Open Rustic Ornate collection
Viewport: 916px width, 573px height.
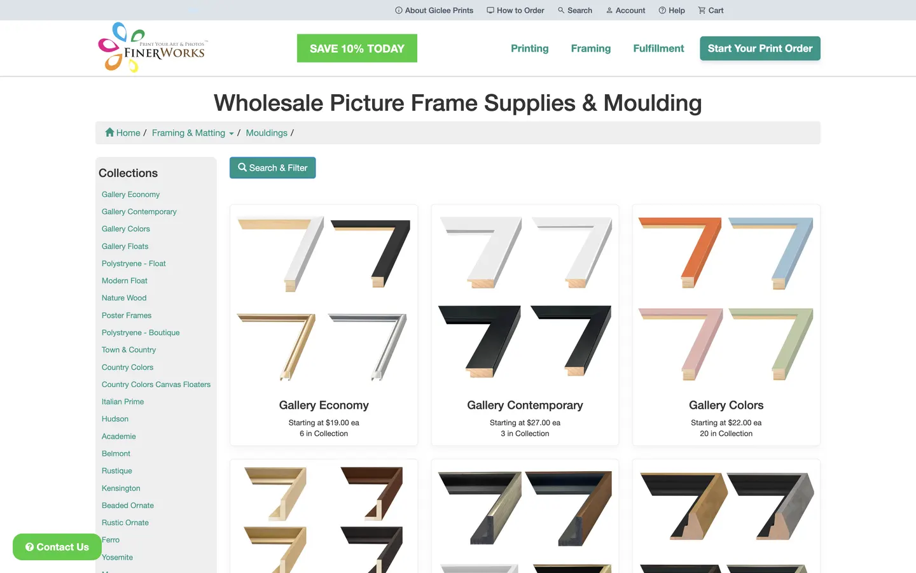(125, 522)
